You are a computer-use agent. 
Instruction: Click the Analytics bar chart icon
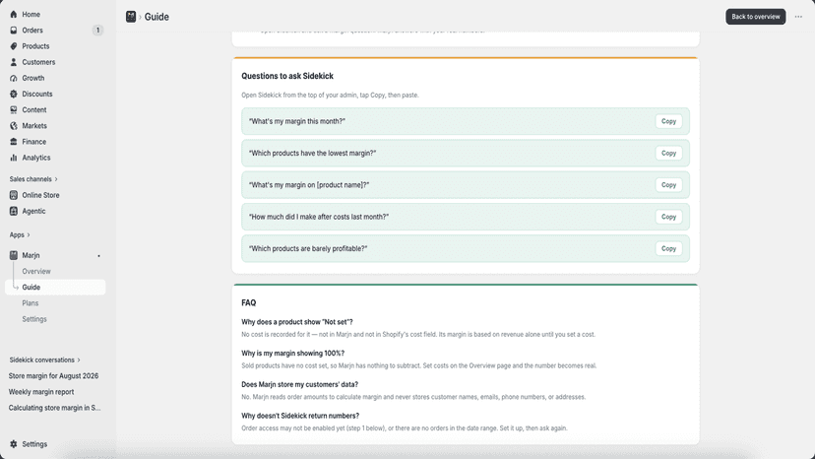click(x=14, y=158)
